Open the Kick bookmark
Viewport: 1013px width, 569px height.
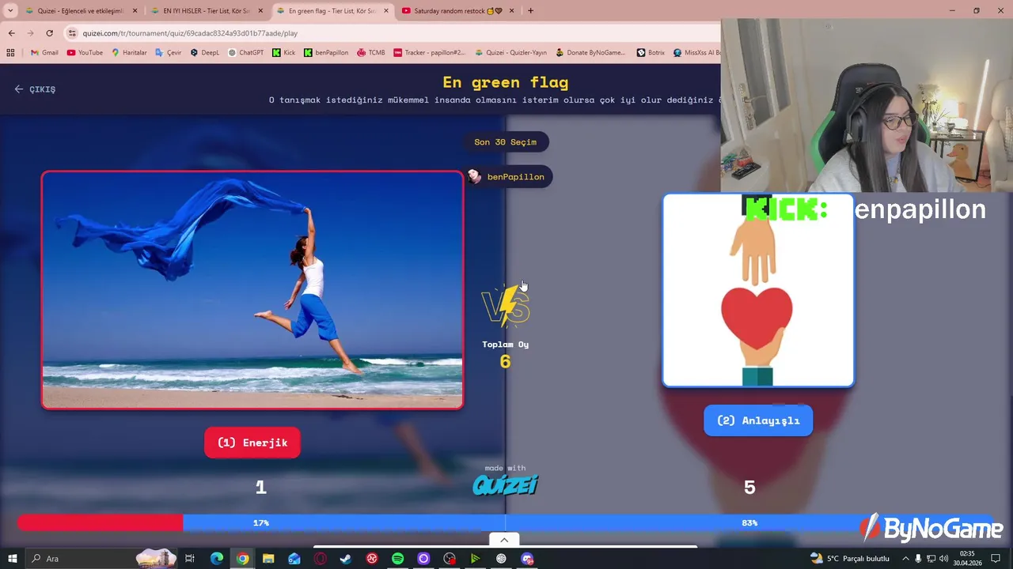(283, 53)
